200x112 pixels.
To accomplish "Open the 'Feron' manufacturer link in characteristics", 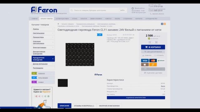I will point(163,86).
